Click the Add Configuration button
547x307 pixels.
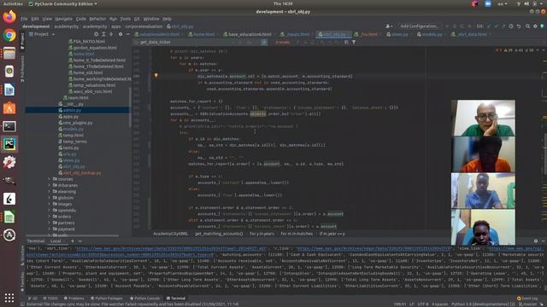419,26
